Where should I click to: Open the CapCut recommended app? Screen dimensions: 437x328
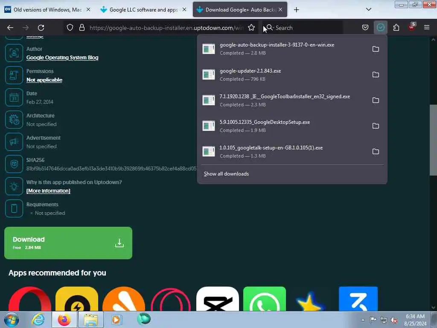pos(218,299)
